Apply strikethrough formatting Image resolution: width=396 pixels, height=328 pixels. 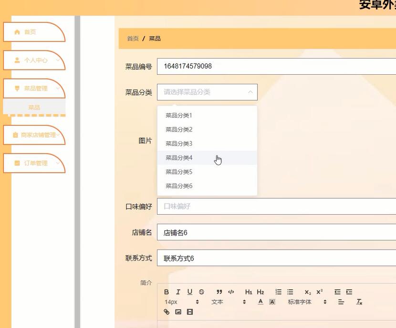(201, 292)
